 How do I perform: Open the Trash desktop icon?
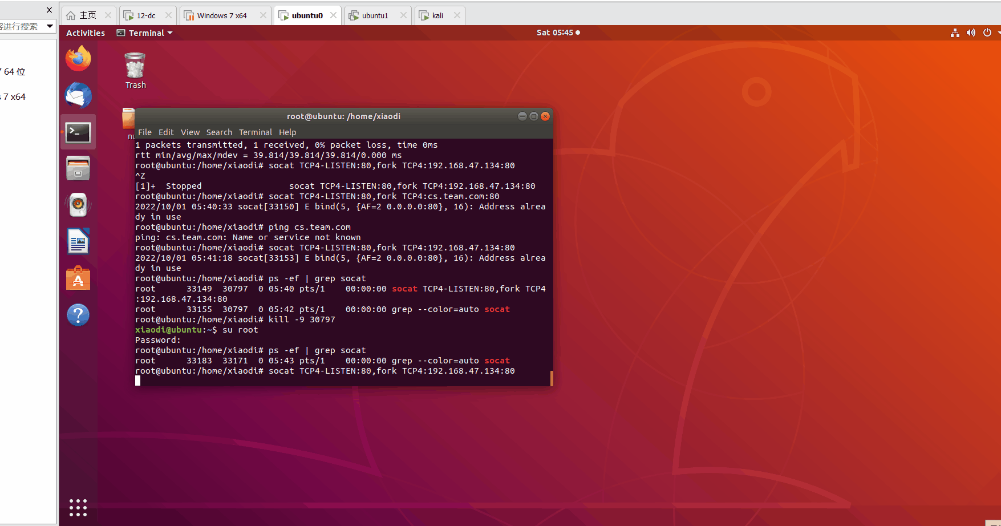pos(135,71)
